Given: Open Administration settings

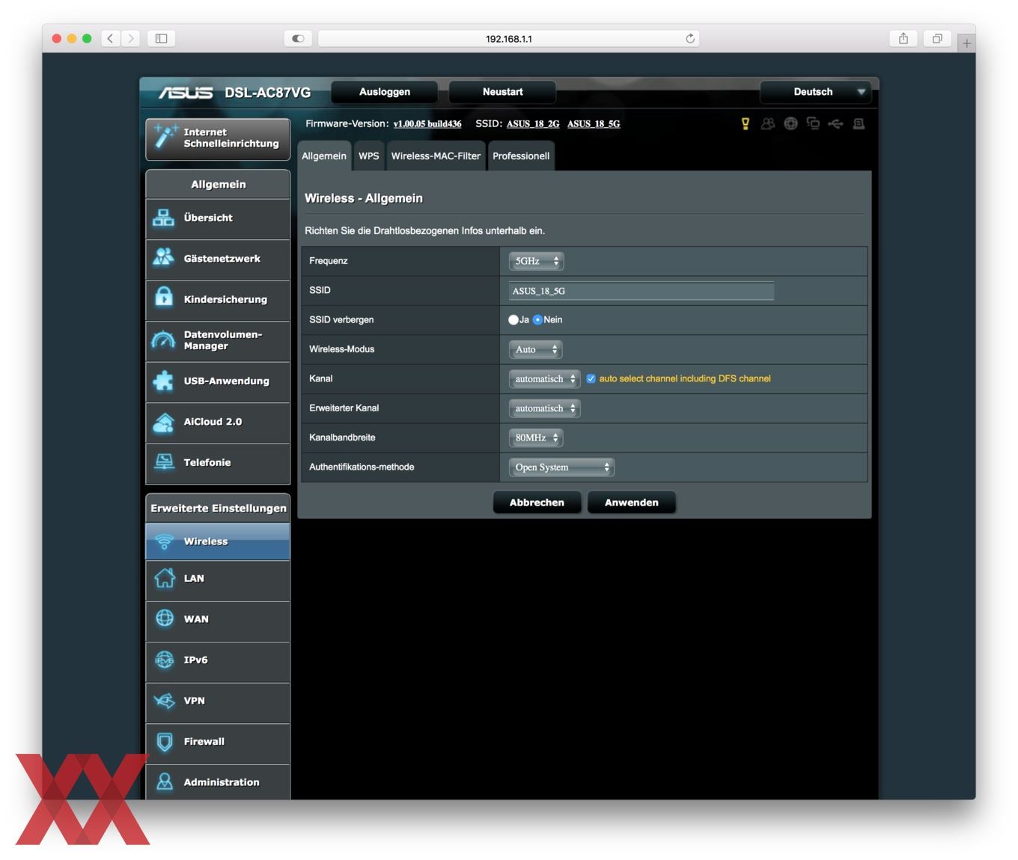Looking at the screenshot, I should click(x=218, y=782).
